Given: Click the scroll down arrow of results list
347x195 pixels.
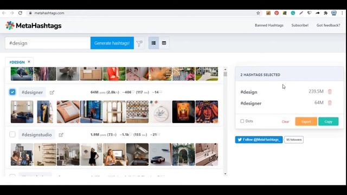Looking at the screenshot, I should (226, 174).
